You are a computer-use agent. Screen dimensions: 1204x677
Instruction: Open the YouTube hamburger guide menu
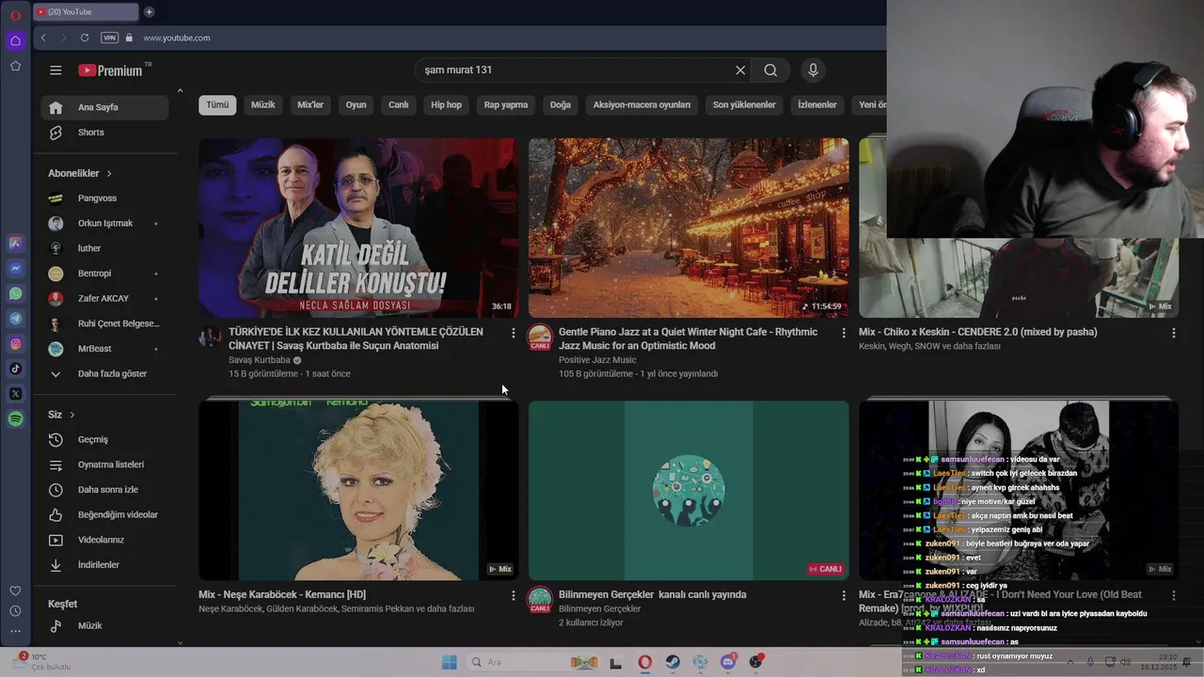(55, 71)
